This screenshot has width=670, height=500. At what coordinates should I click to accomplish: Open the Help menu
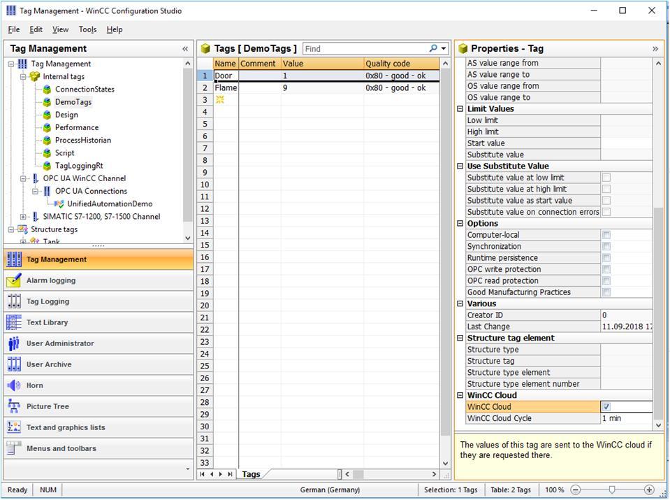click(115, 29)
